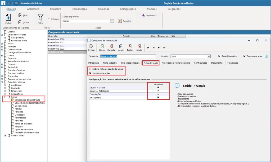Screen dimensions: 271x162
Task: Expand Finanças tree node
Action: (2, 46)
